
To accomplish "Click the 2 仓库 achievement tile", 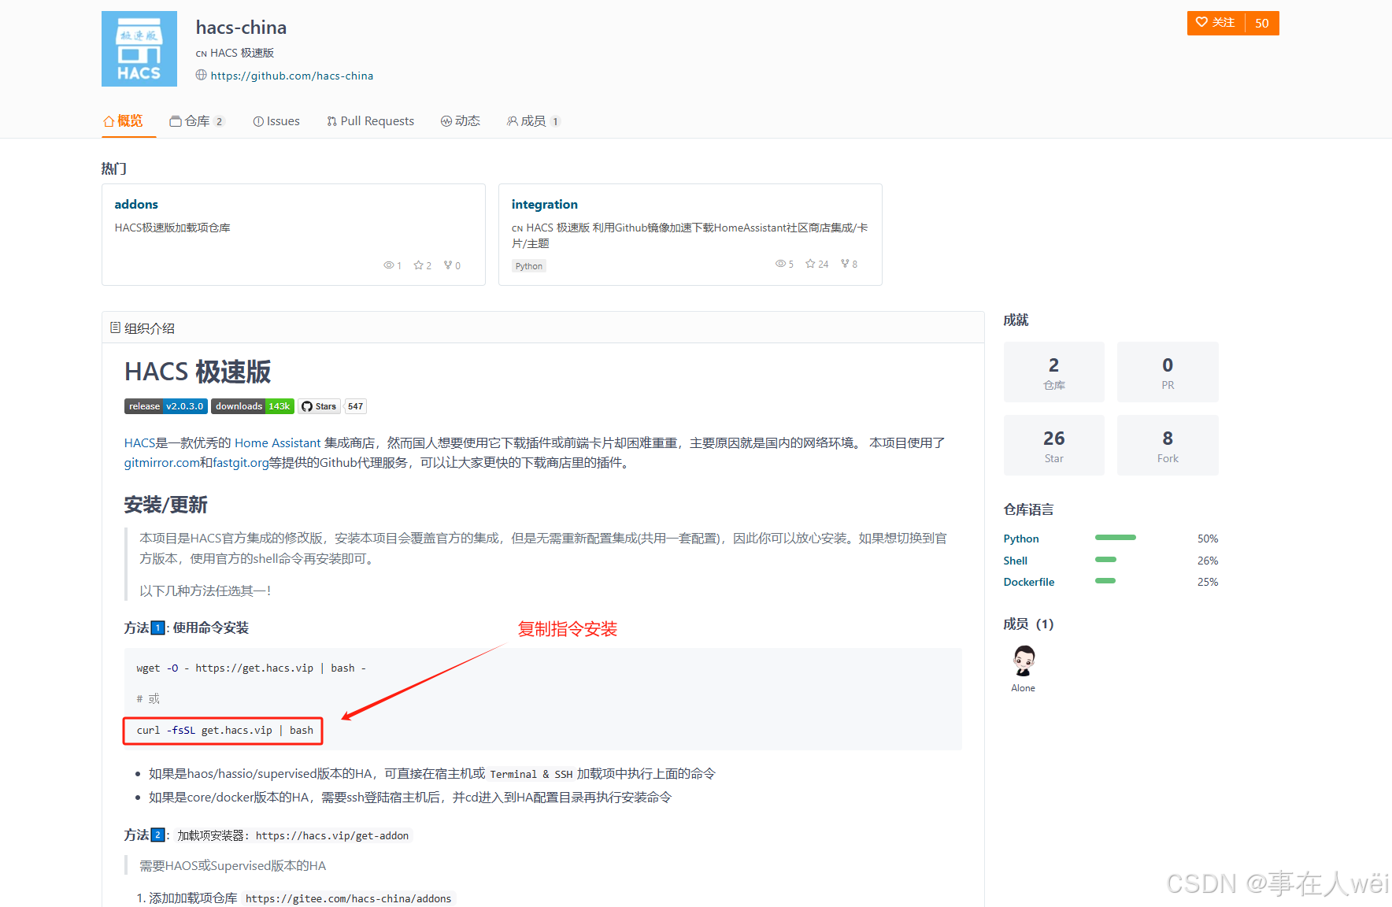I will (x=1054, y=372).
